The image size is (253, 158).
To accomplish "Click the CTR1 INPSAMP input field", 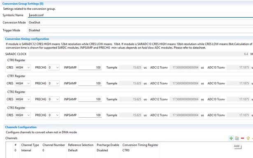I will (x=90, y=83).
